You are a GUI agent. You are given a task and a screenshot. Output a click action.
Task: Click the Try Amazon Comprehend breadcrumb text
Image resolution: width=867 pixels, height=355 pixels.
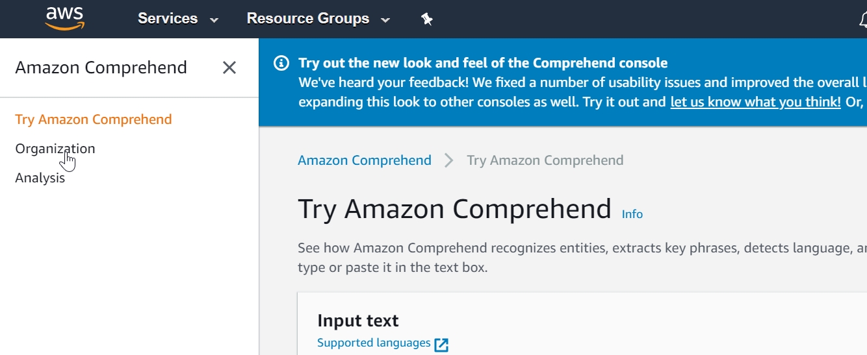pos(545,160)
